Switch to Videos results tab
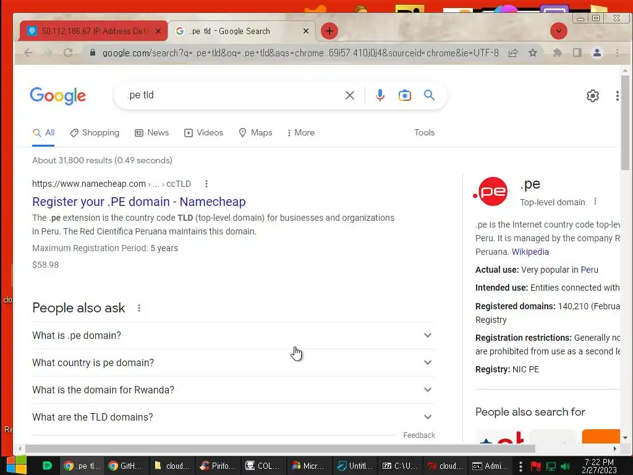Image resolution: width=633 pixels, height=475 pixels. (x=203, y=133)
